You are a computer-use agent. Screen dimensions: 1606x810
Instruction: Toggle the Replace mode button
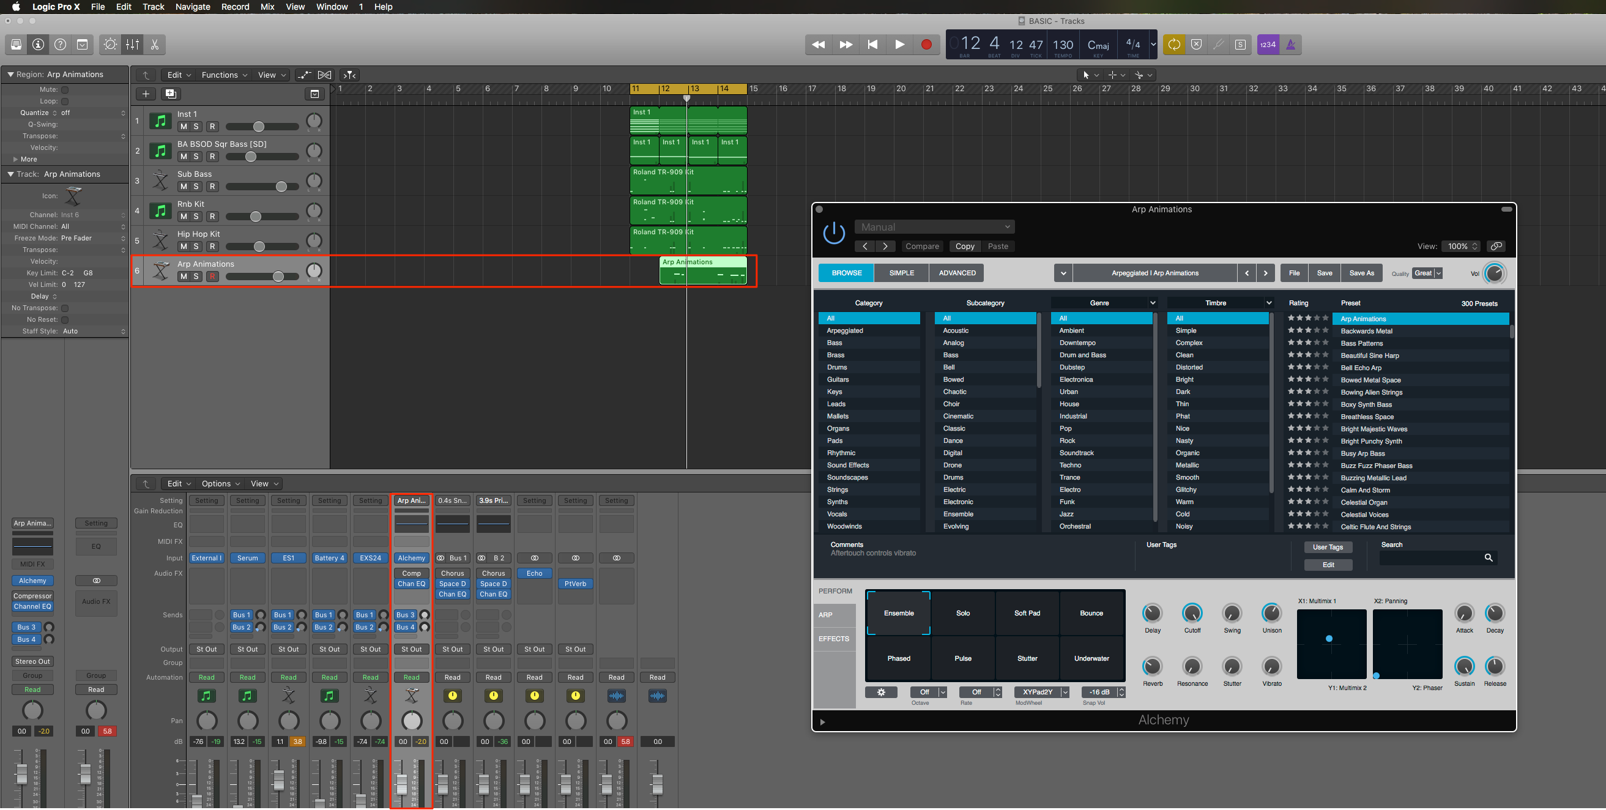tap(1197, 44)
